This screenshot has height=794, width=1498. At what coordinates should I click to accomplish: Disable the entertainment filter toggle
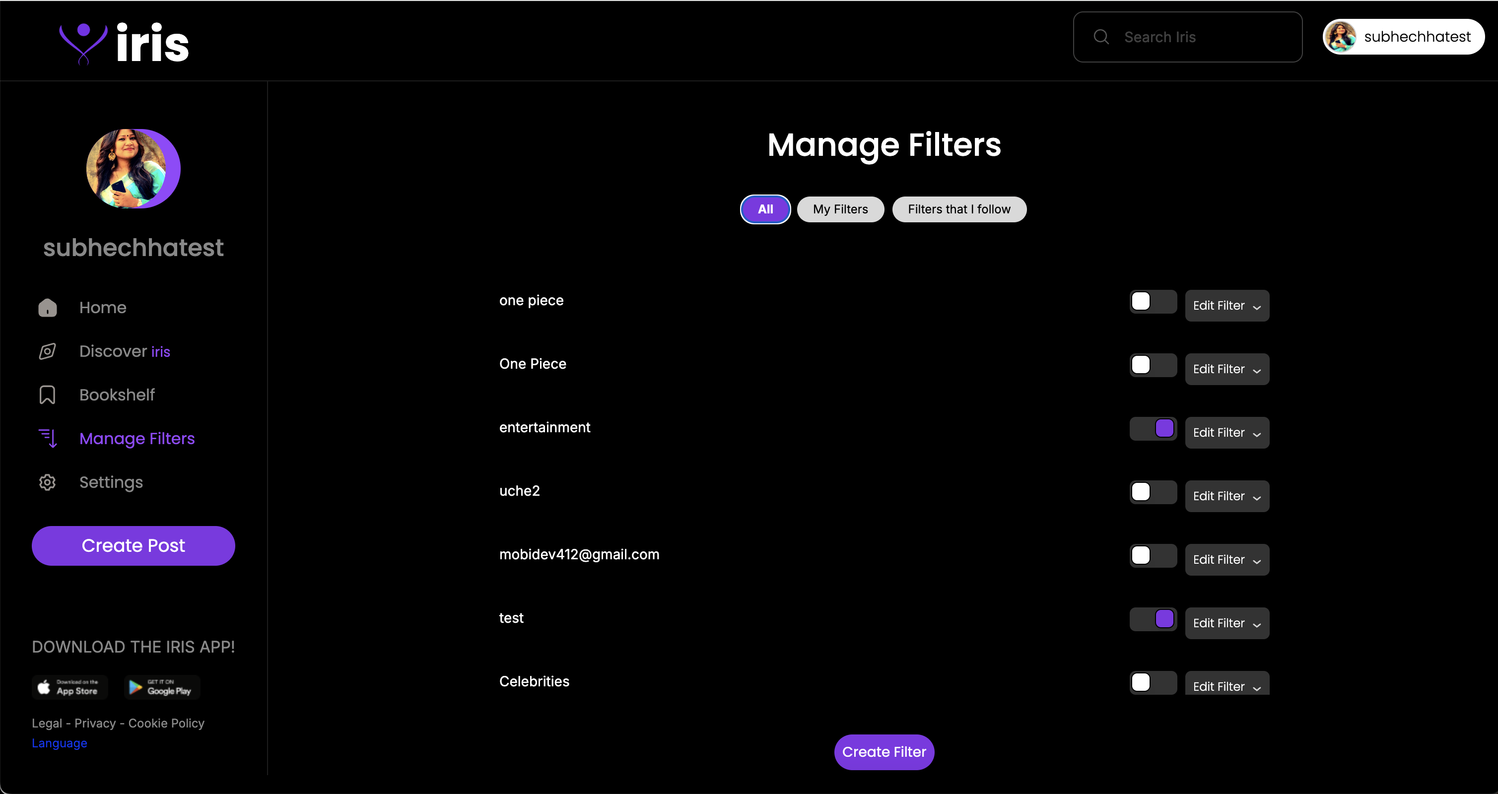(1153, 428)
